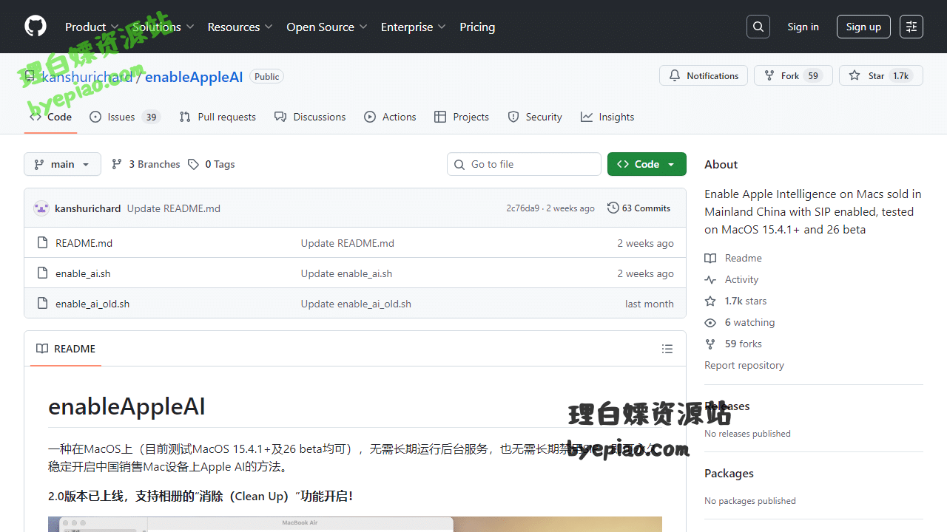The width and height of the screenshot is (947, 532).
Task: Expand the Resources header menu
Action: (x=240, y=27)
